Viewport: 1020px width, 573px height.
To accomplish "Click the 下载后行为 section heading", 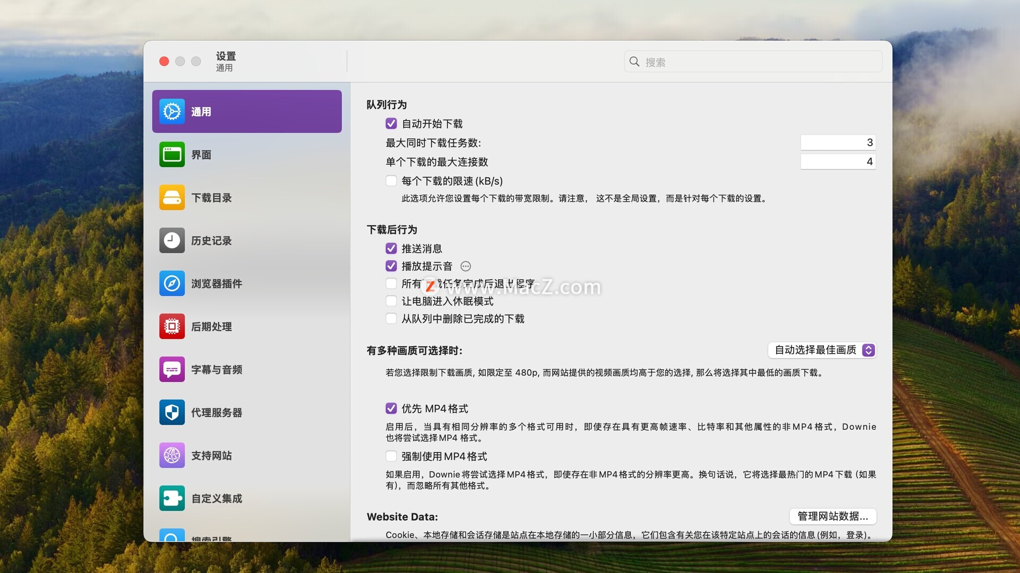I will click(x=392, y=230).
